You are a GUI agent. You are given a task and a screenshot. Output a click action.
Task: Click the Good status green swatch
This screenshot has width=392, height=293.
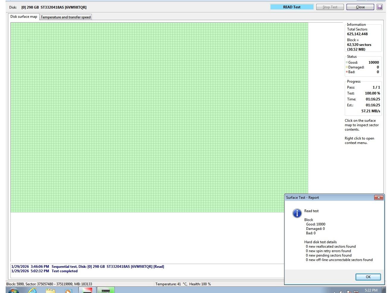[x=347, y=63]
